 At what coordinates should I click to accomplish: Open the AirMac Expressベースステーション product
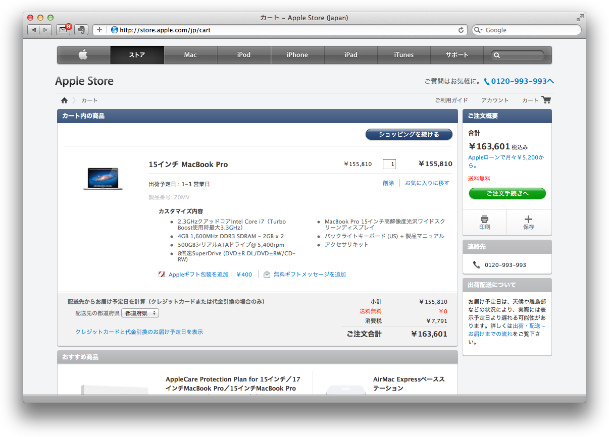click(x=409, y=384)
